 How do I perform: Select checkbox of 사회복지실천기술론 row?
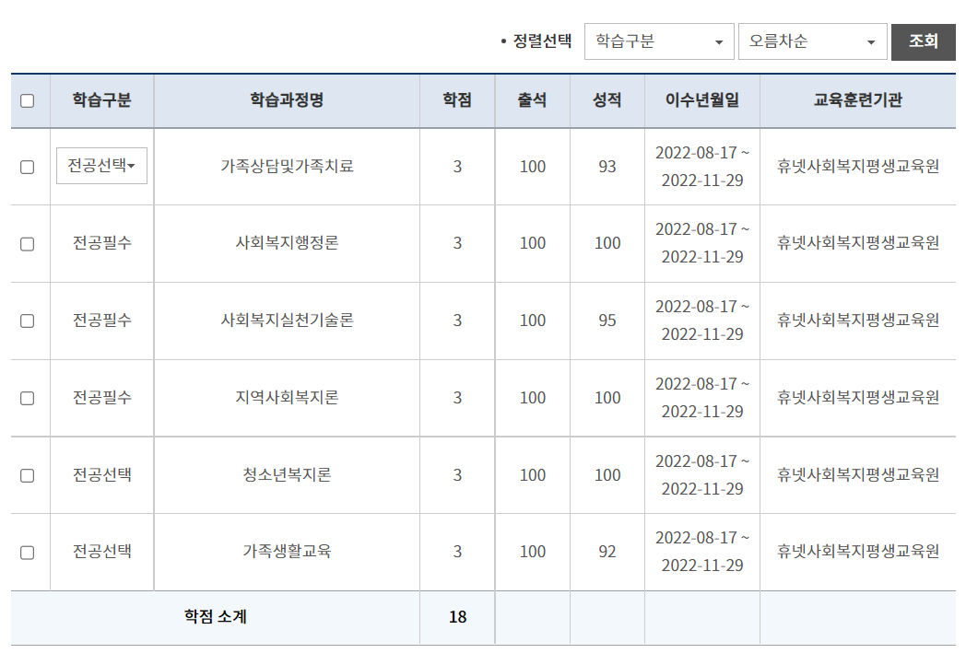(x=27, y=321)
